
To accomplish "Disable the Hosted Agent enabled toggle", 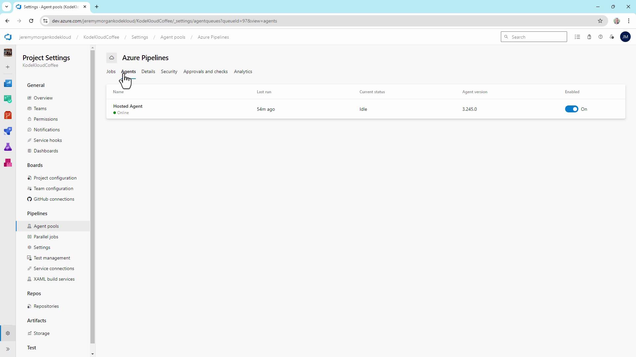I will tap(571, 109).
